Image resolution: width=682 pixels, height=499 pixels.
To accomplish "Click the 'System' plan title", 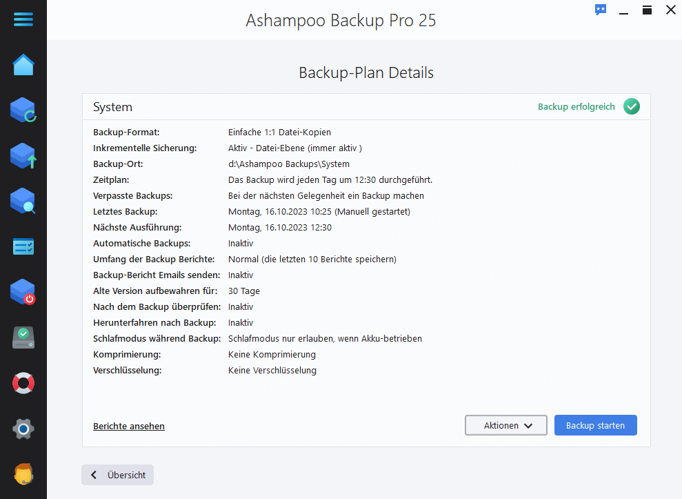I will pyautogui.click(x=112, y=107).
